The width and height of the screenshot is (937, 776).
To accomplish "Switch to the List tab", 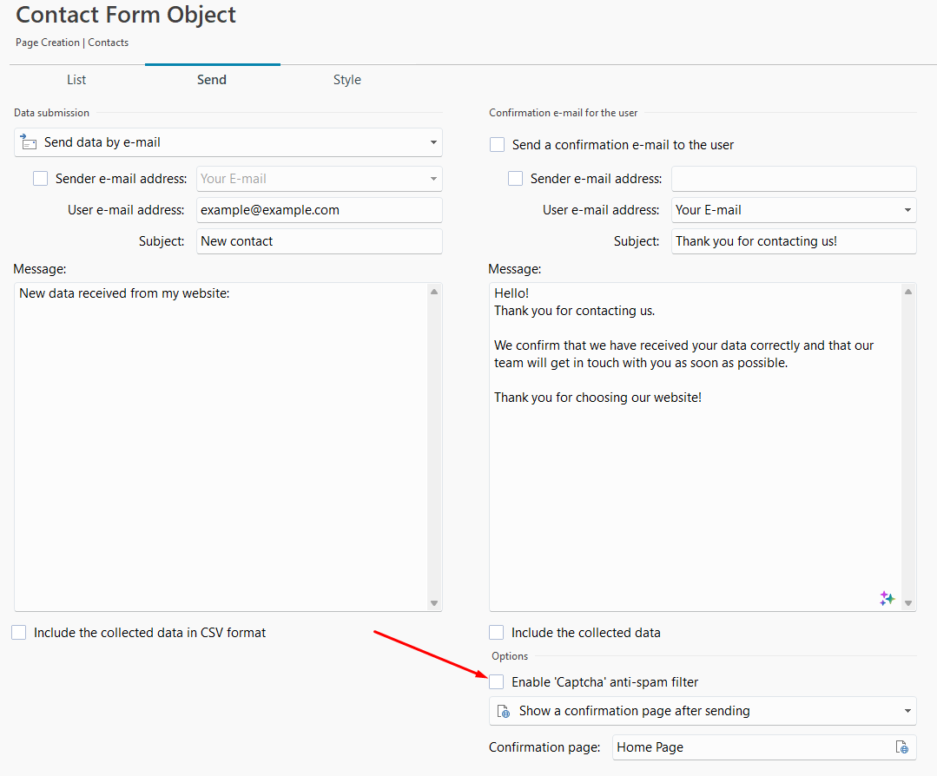I will click(76, 80).
